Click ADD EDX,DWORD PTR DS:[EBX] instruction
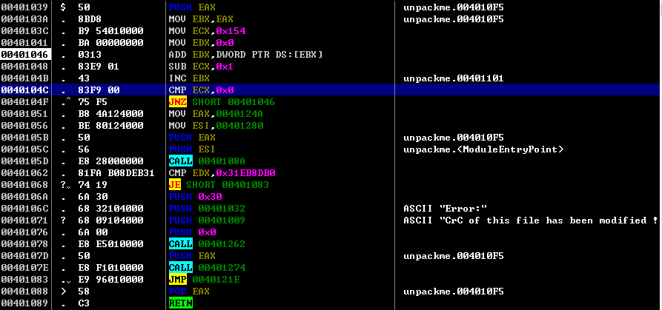Screen dimensions: 662x310 pyautogui.click(x=245, y=54)
